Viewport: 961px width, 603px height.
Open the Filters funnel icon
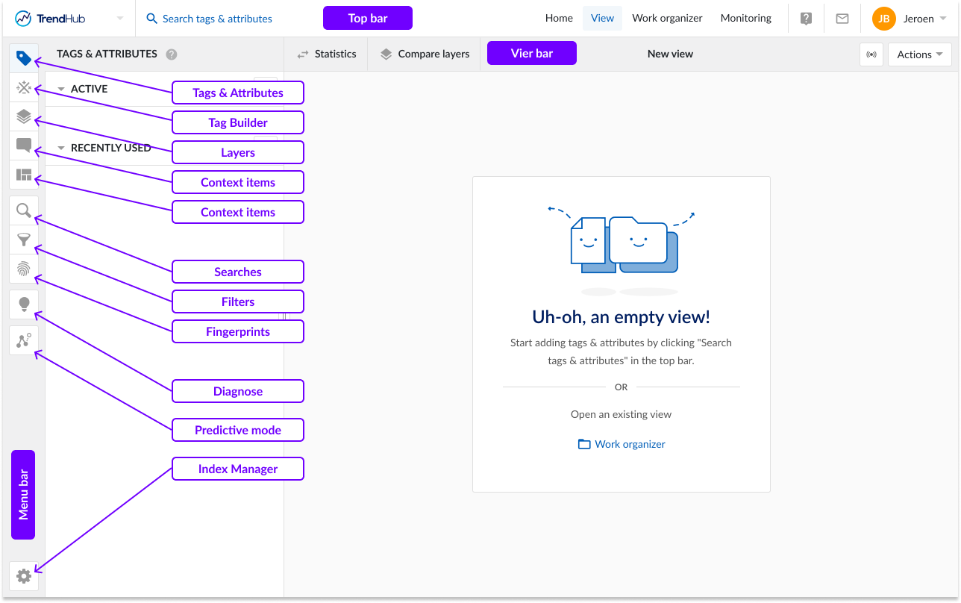coord(24,240)
